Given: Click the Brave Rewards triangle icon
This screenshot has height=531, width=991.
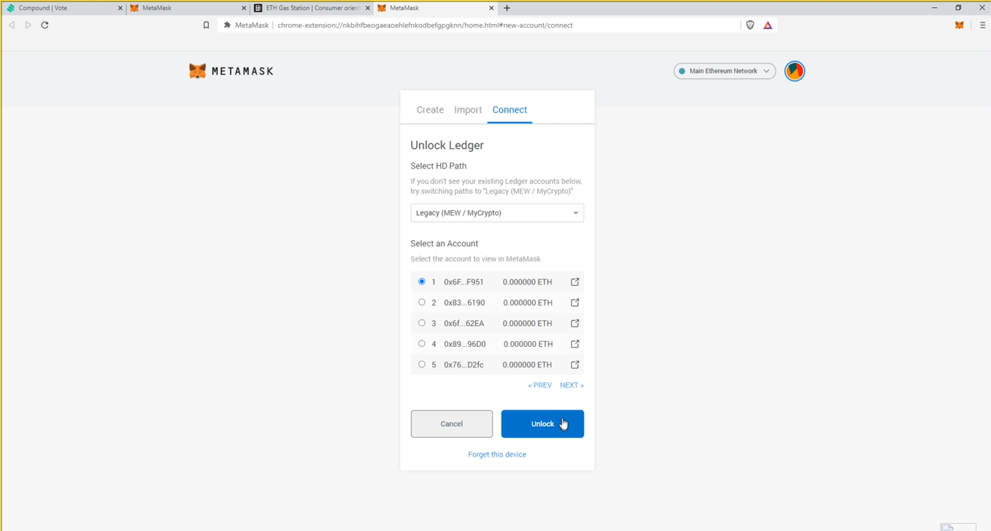Looking at the screenshot, I should pos(768,25).
